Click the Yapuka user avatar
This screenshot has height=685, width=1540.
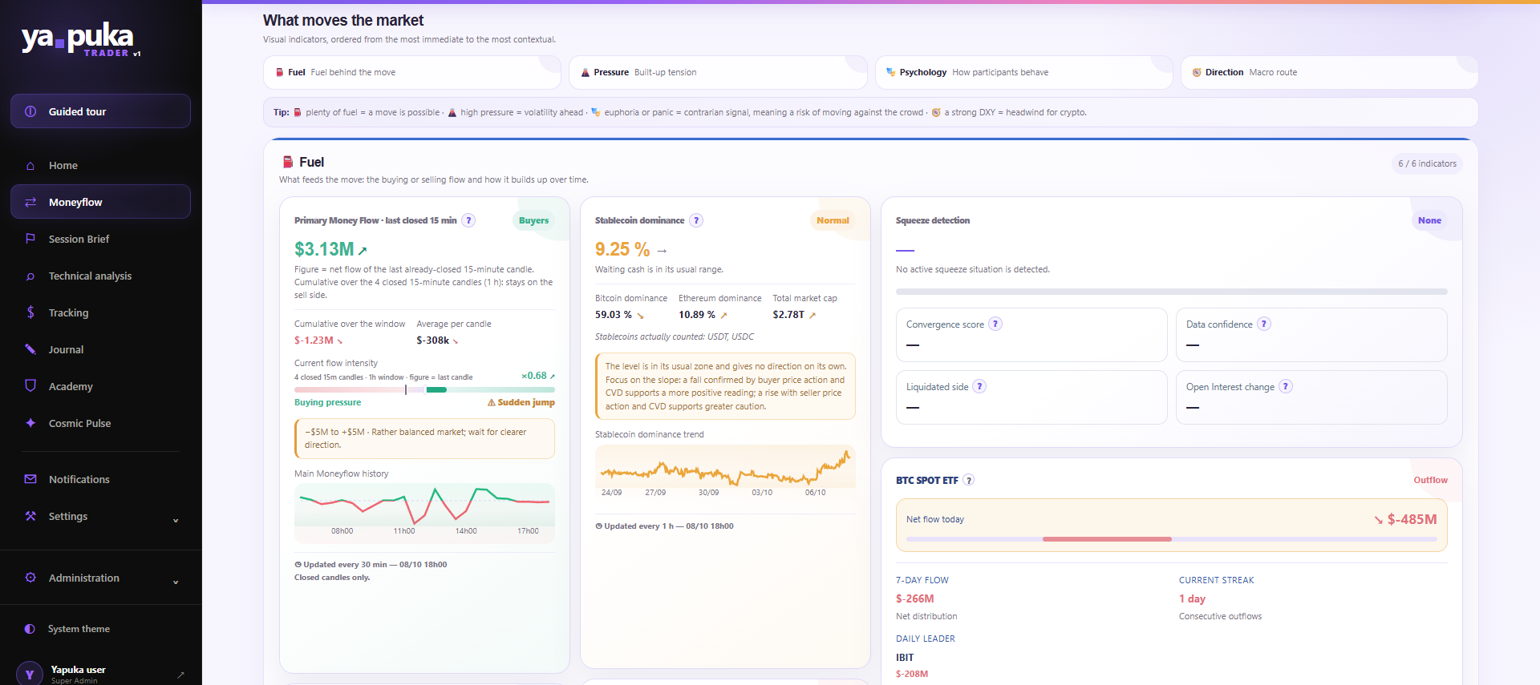point(30,674)
